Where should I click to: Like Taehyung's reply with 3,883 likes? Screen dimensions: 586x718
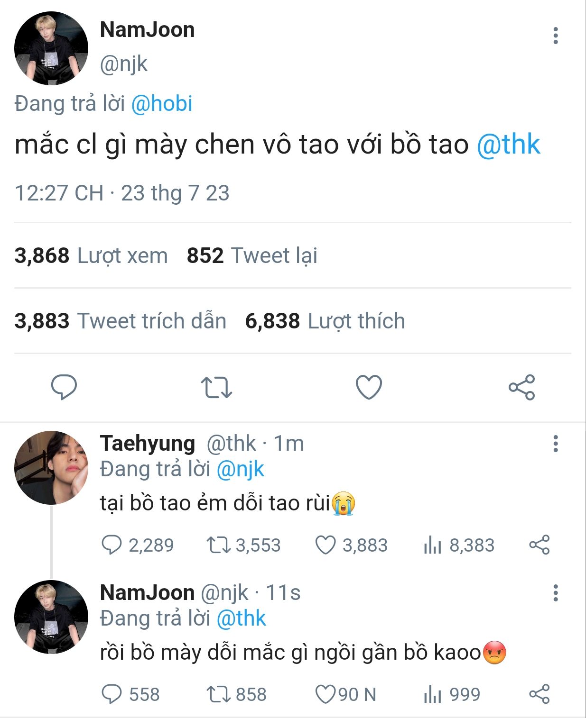pos(326,545)
